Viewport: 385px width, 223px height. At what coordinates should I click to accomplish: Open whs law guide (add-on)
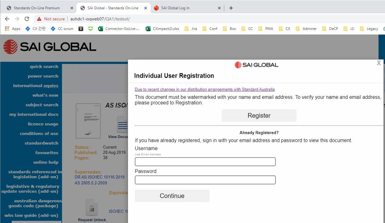[x=31, y=216]
